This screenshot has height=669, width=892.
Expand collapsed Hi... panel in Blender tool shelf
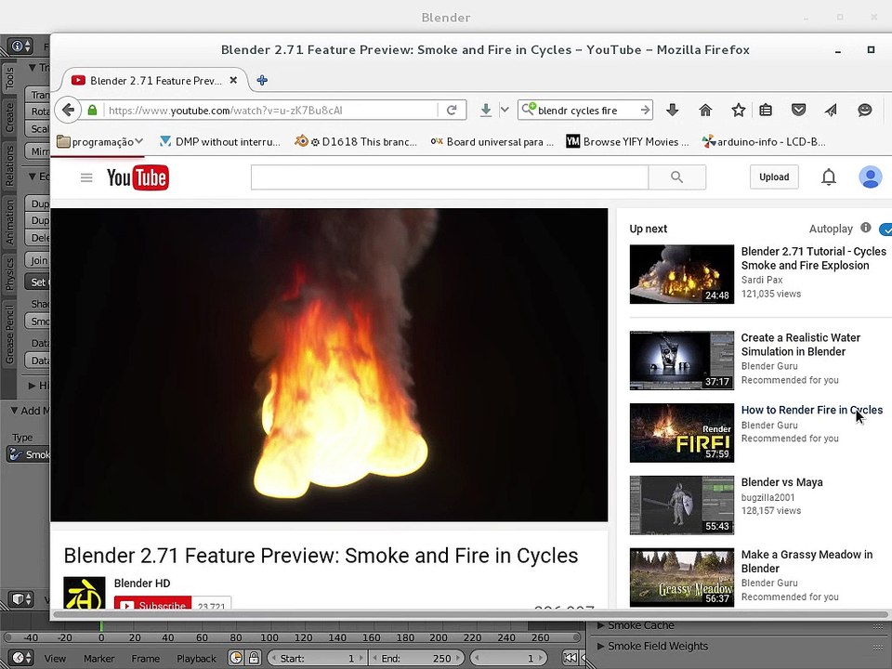click(x=39, y=385)
